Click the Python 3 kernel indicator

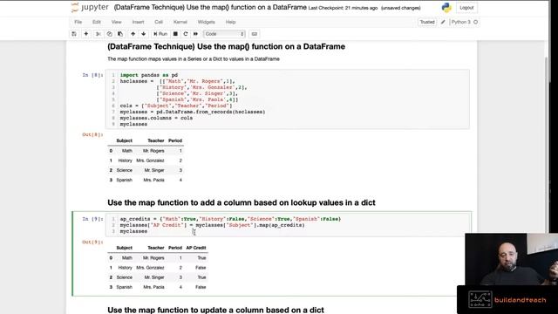tap(461, 22)
